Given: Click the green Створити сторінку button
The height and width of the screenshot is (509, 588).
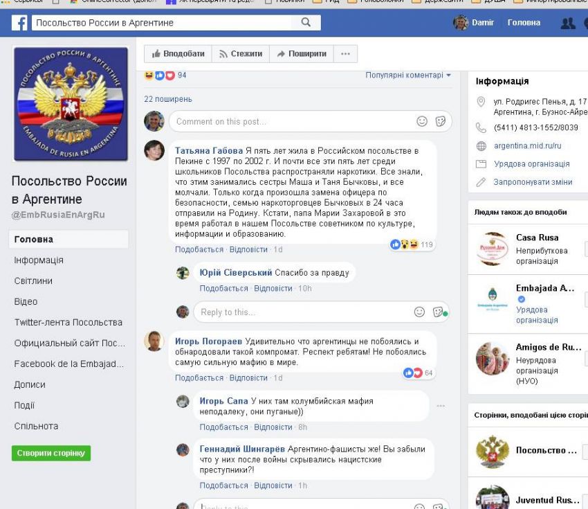Looking at the screenshot, I should (x=51, y=453).
